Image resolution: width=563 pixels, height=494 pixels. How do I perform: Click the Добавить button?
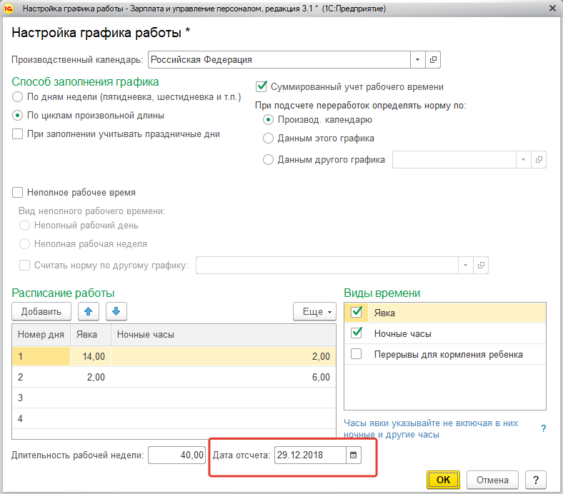(x=41, y=311)
